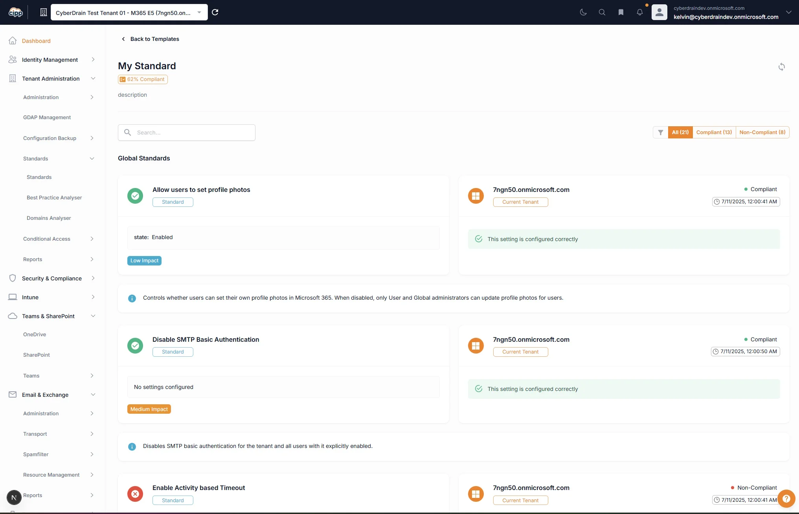Click the 62% Compliant badge
Image resolution: width=799 pixels, height=514 pixels.
143,79
